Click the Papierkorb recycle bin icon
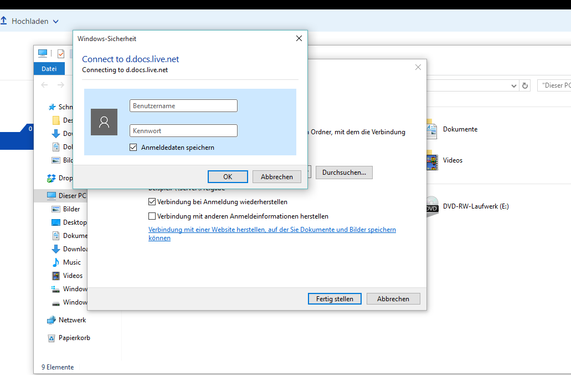571x375 pixels. coord(52,338)
